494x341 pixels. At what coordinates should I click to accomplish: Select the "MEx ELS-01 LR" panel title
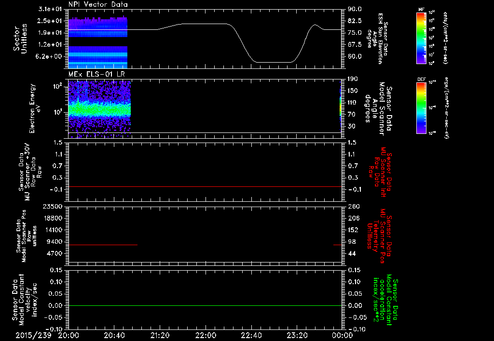click(x=96, y=74)
